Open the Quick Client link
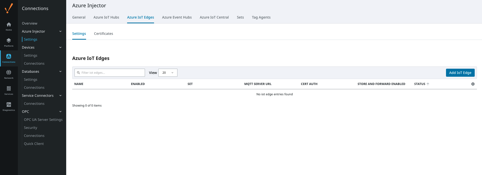This screenshot has height=175, width=482. pyautogui.click(x=34, y=144)
